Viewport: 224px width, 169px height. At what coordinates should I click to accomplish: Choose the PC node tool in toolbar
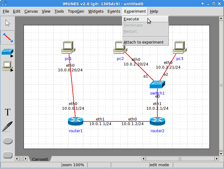point(7,66)
